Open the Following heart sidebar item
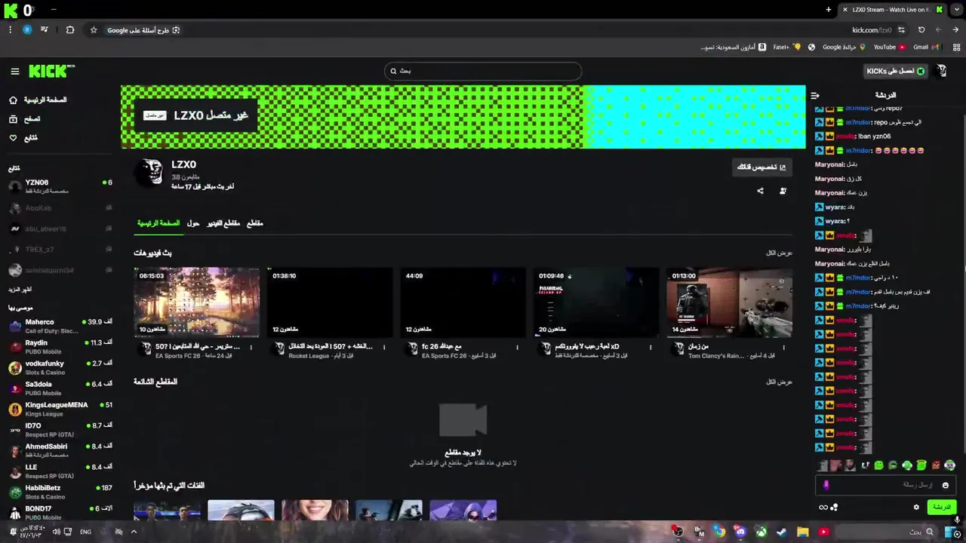Image resolution: width=966 pixels, height=543 pixels. point(23,138)
